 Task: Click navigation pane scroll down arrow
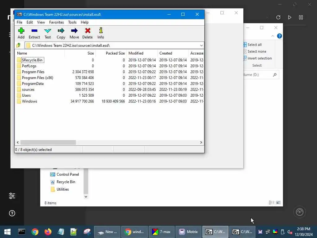(x=86, y=197)
